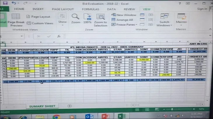This screenshot has width=213, height=119.
Task: Click horizontal scrollbar left arrow
Action: pyautogui.click(x=133, y=105)
